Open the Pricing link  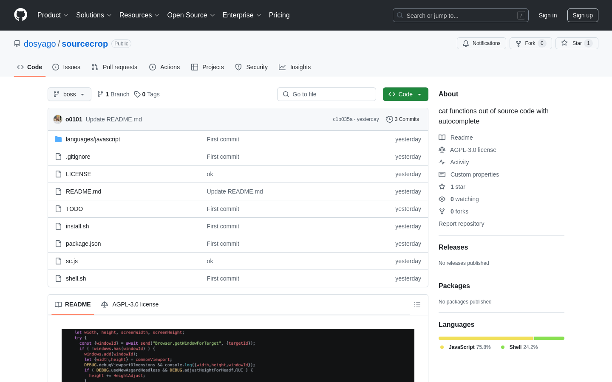point(279,15)
